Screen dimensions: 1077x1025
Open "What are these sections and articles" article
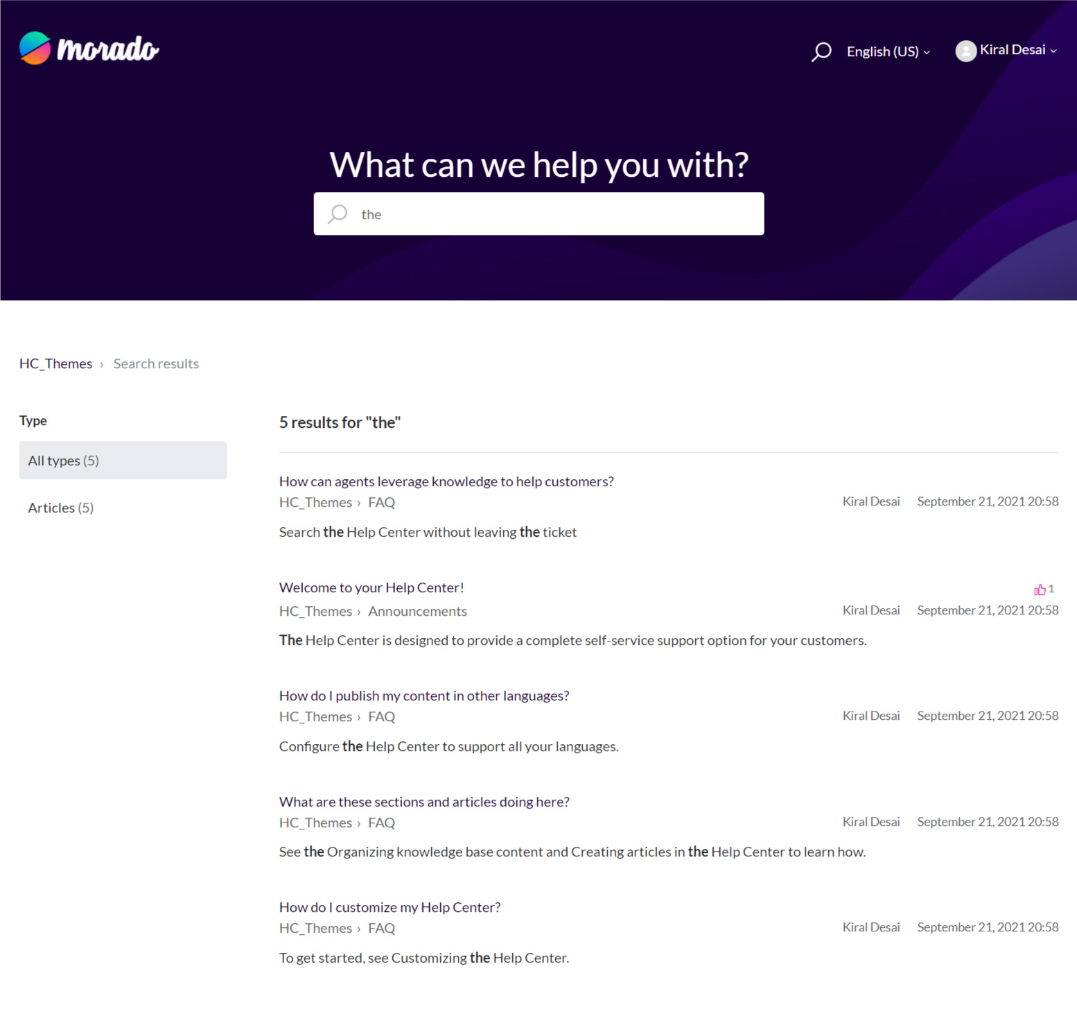coord(424,802)
